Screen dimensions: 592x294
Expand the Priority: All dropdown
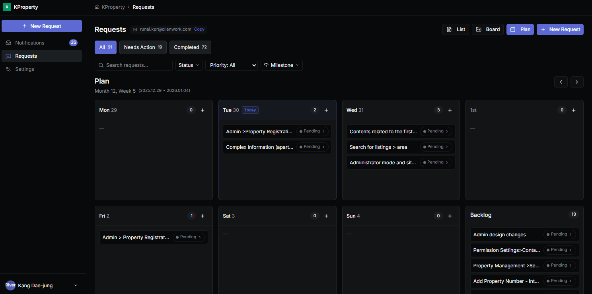coord(231,65)
